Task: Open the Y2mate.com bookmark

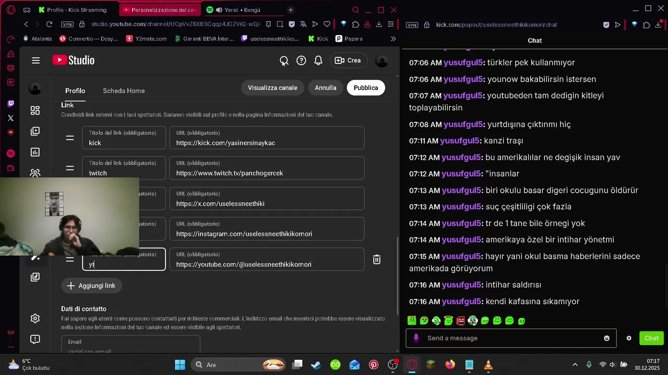Action: [147, 39]
